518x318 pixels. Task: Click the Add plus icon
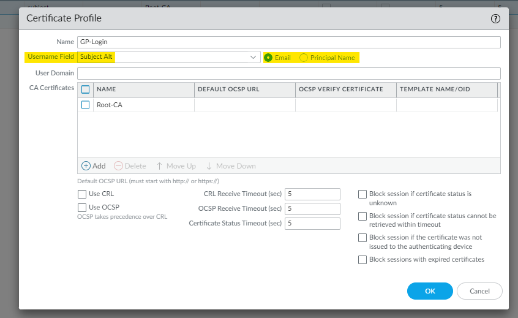point(86,166)
